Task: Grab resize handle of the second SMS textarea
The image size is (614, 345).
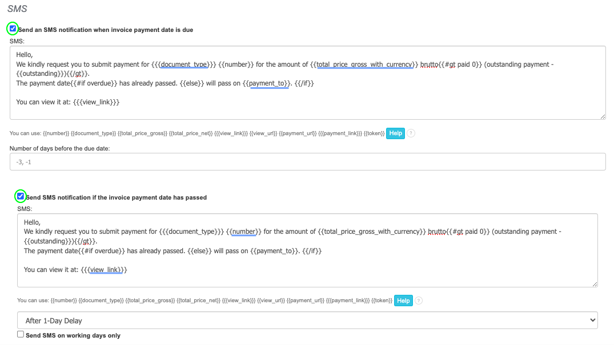Action: click(x=595, y=284)
